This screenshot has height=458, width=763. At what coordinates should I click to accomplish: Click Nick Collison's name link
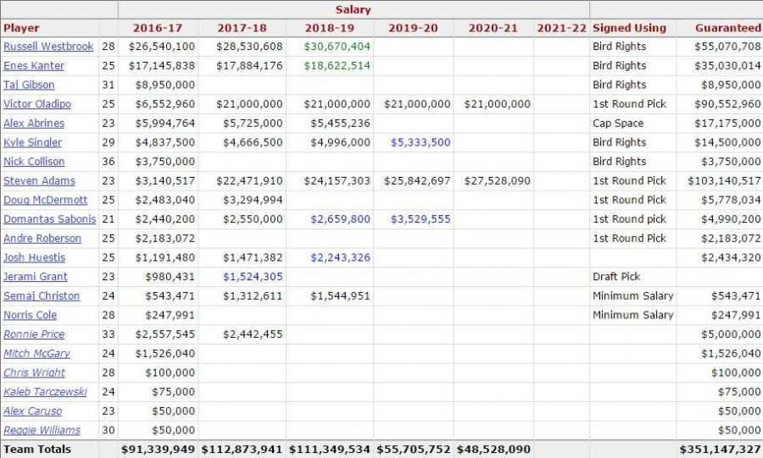34,162
